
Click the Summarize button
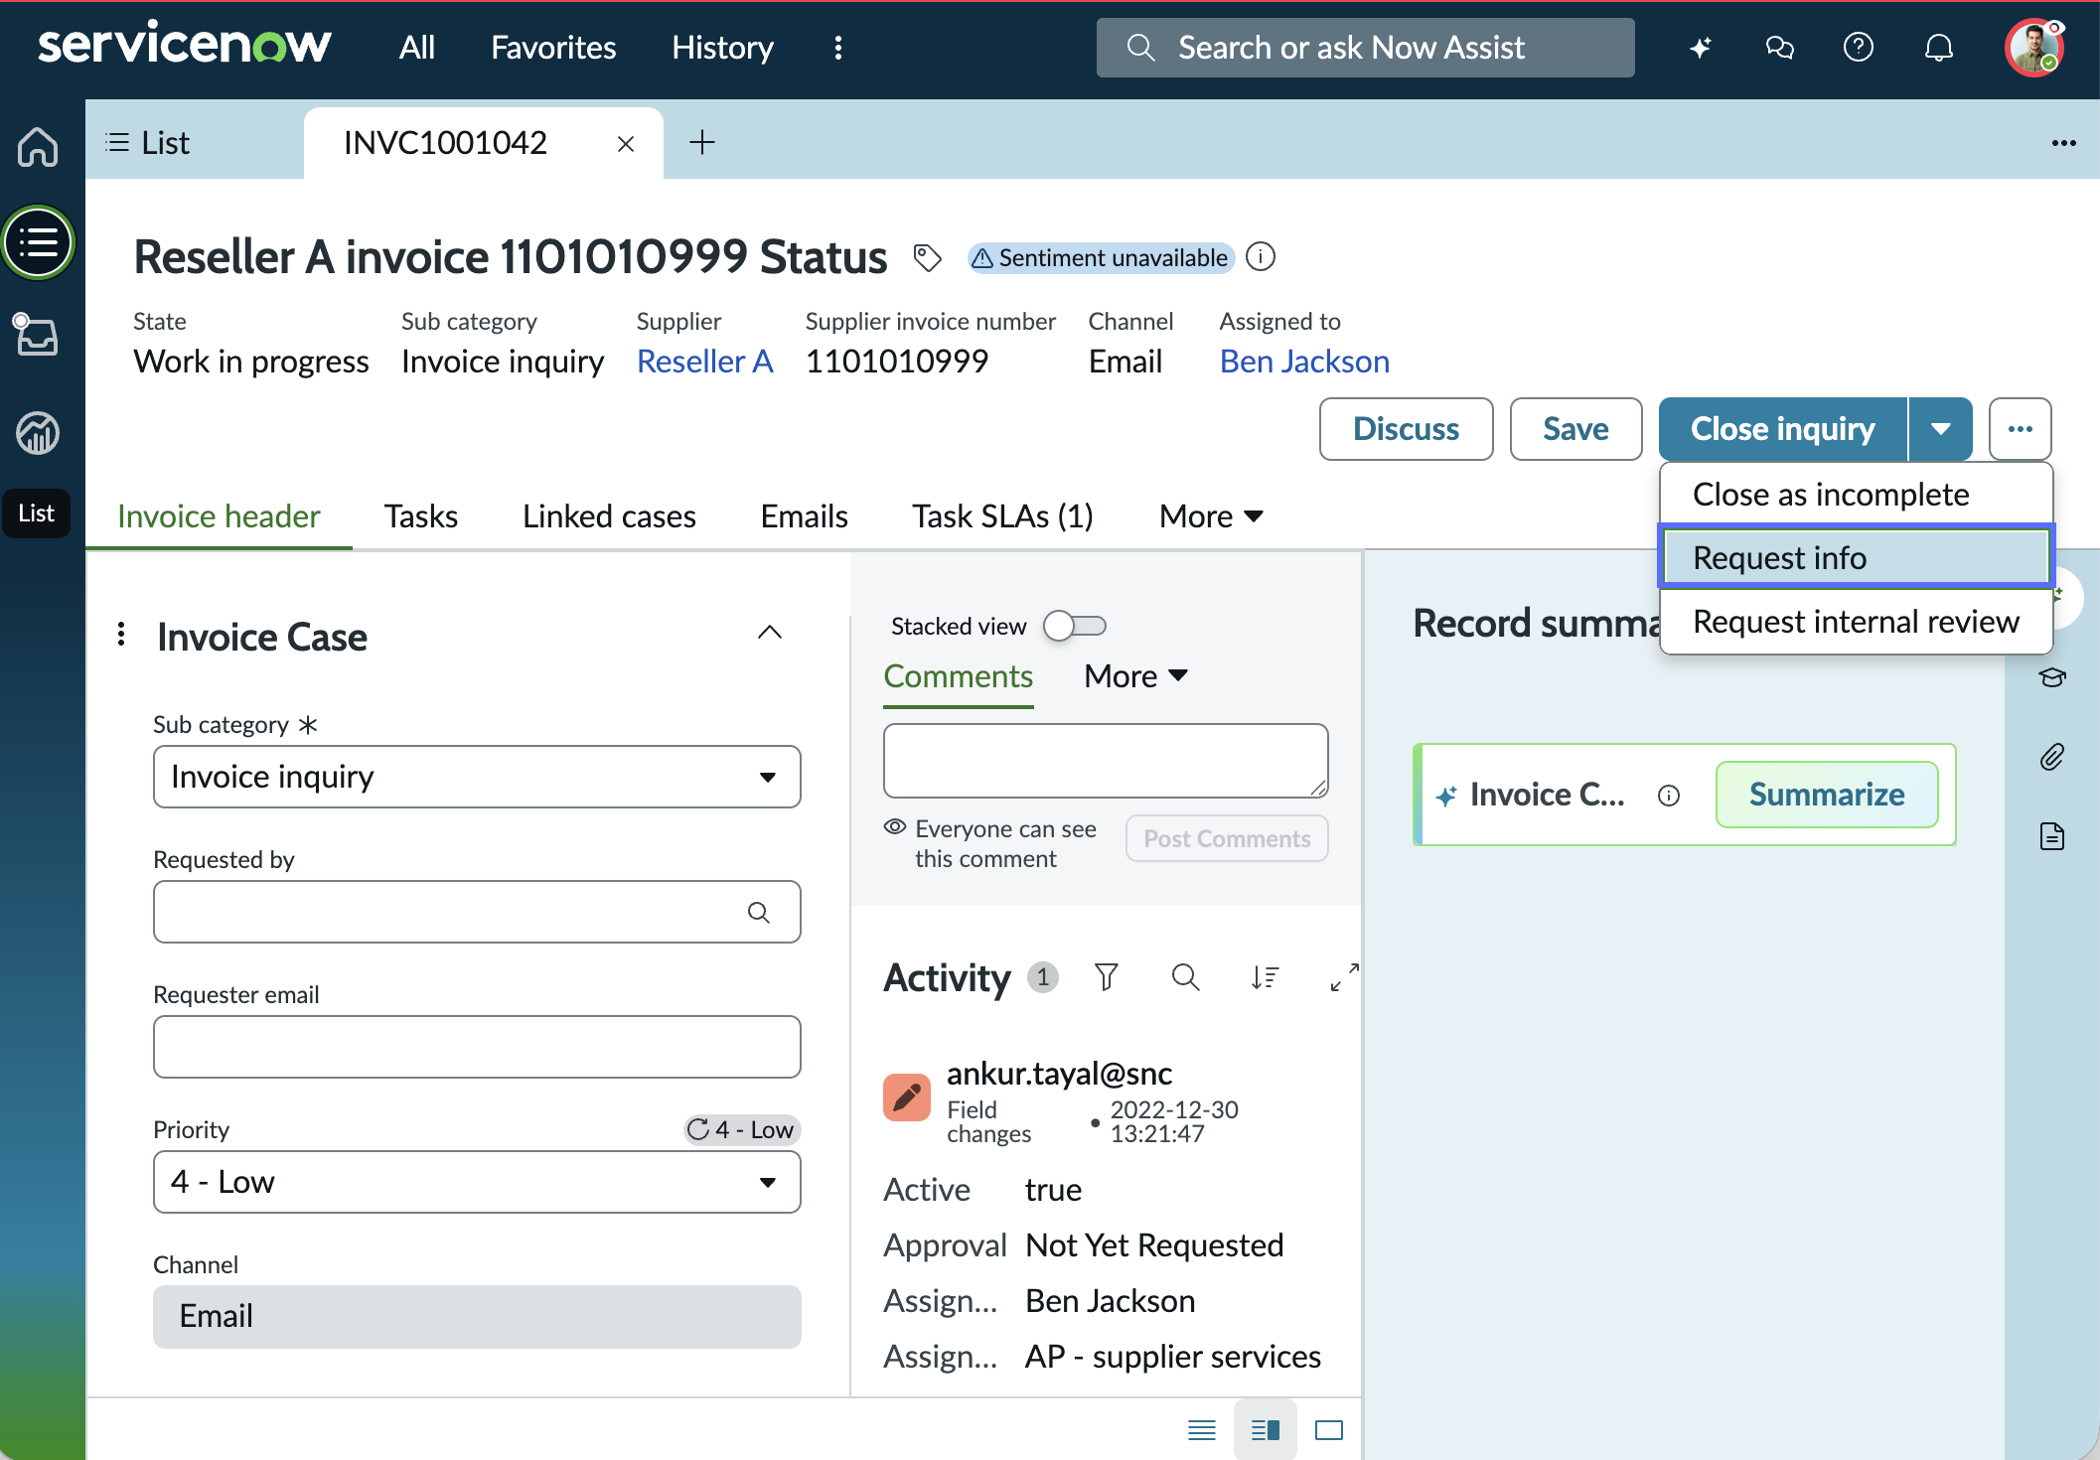(1827, 795)
